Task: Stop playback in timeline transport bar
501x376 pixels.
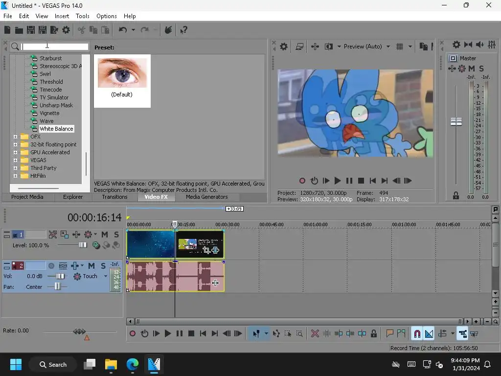Action: pyautogui.click(x=191, y=334)
